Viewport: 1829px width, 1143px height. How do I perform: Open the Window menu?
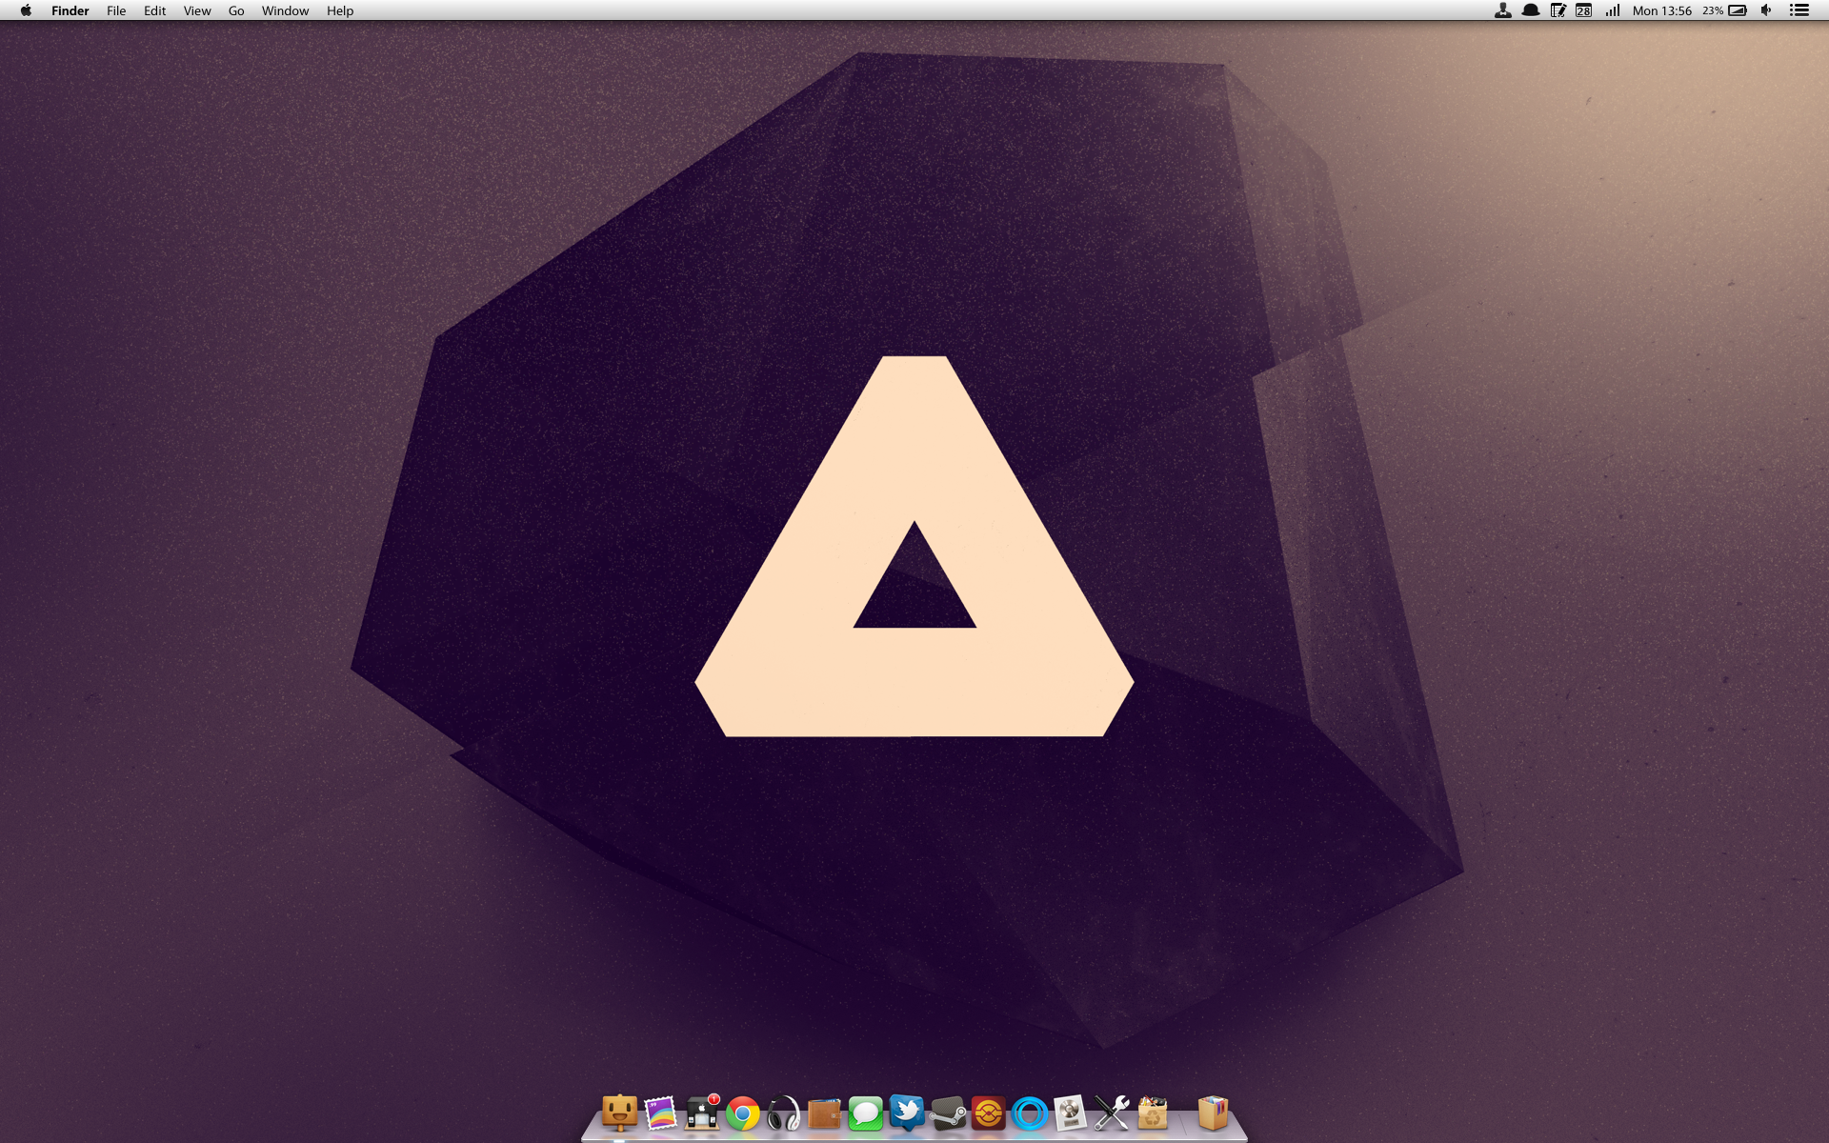pyautogui.click(x=285, y=10)
